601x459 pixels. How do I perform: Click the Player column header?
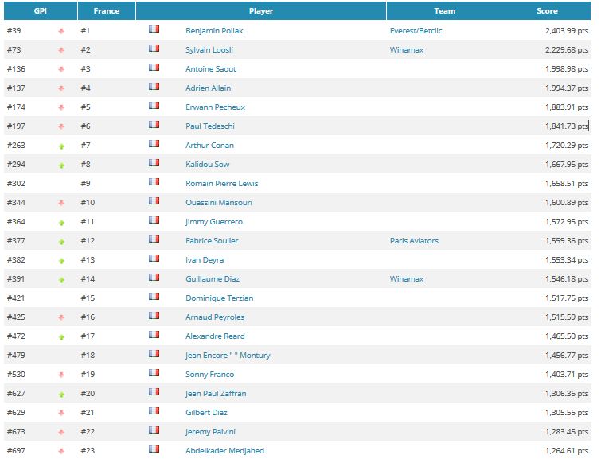[x=261, y=10]
